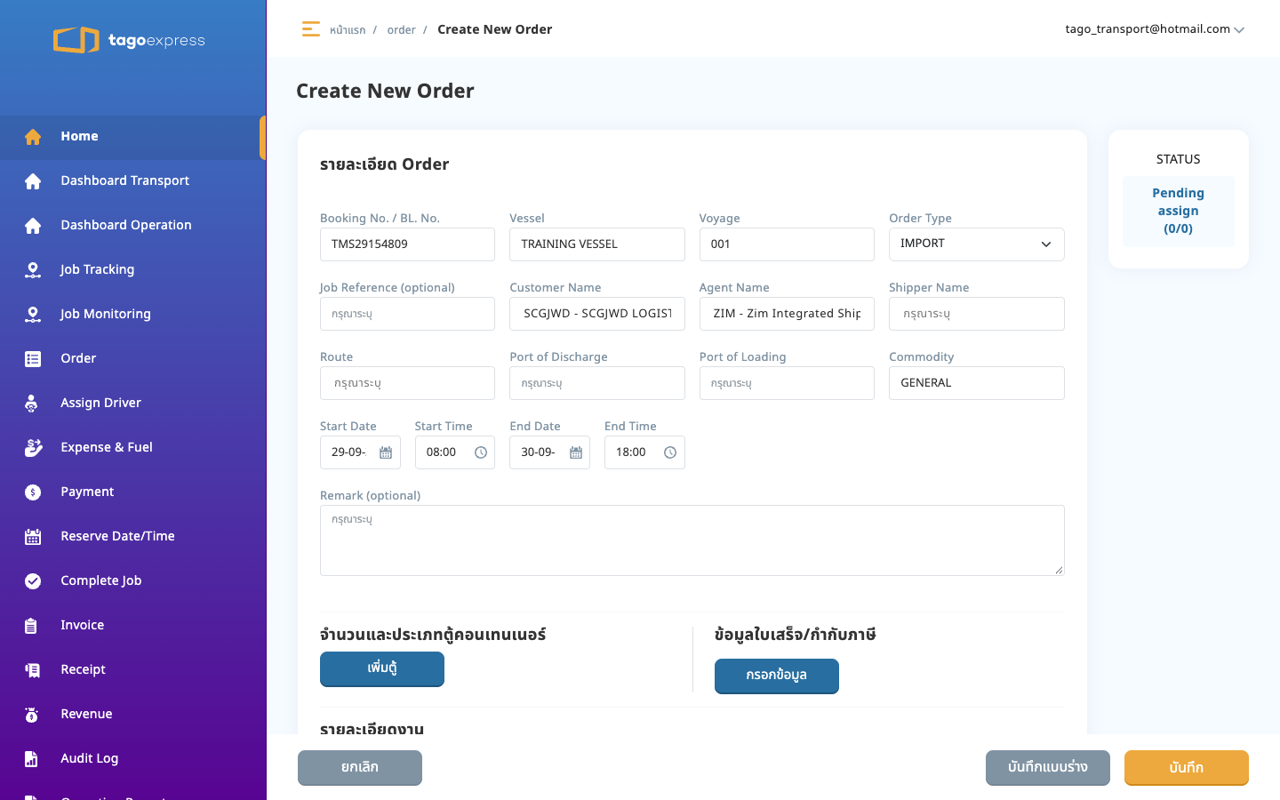Click into the Remark text area
This screenshot has height=800, width=1280.
(692, 540)
